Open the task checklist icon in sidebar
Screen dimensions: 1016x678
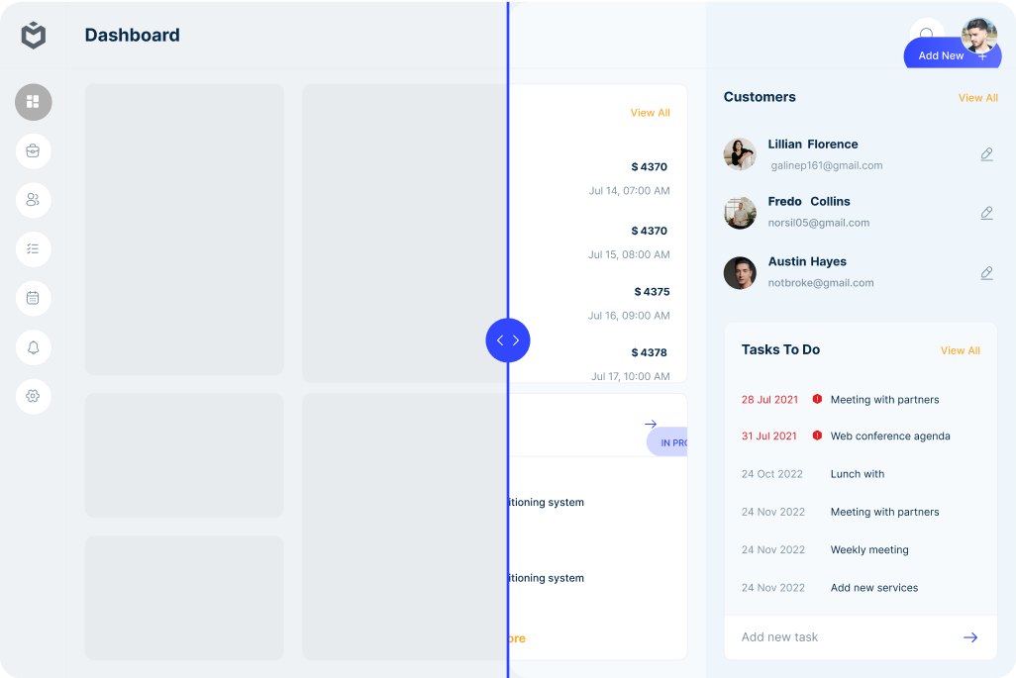tap(34, 248)
